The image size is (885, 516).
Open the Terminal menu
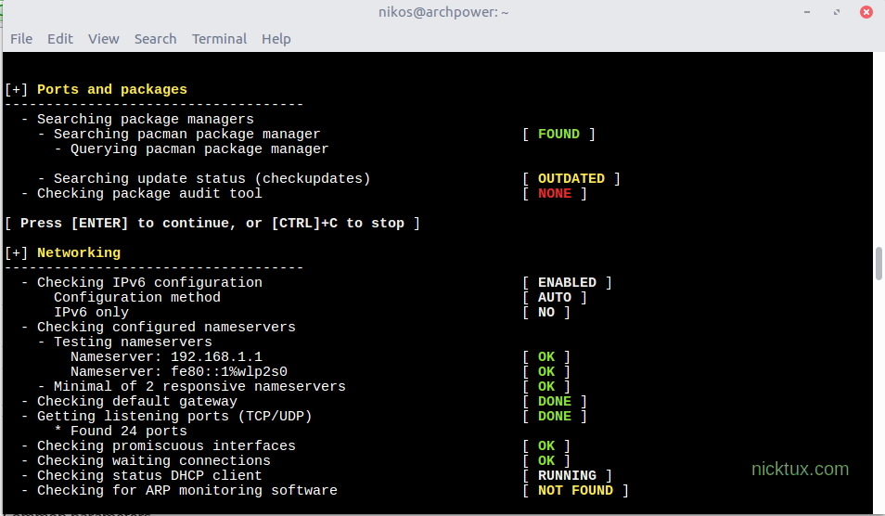click(x=219, y=39)
